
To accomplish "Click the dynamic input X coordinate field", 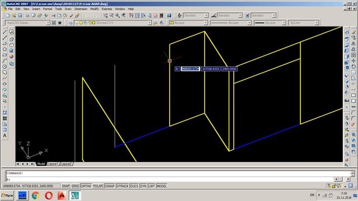I will pos(190,69).
